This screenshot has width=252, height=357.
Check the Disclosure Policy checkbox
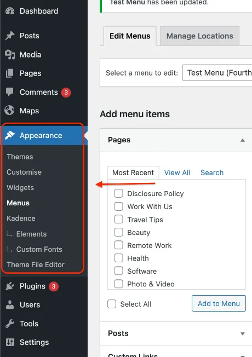coord(118,193)
